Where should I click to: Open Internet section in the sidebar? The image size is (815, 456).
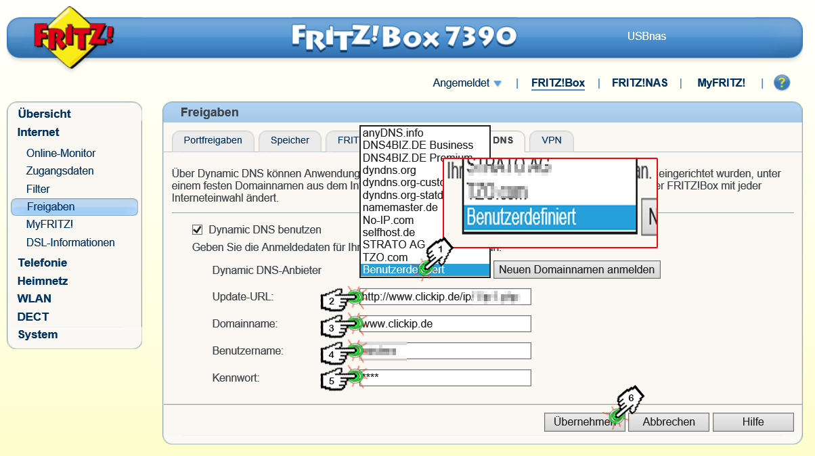[39, 132]
